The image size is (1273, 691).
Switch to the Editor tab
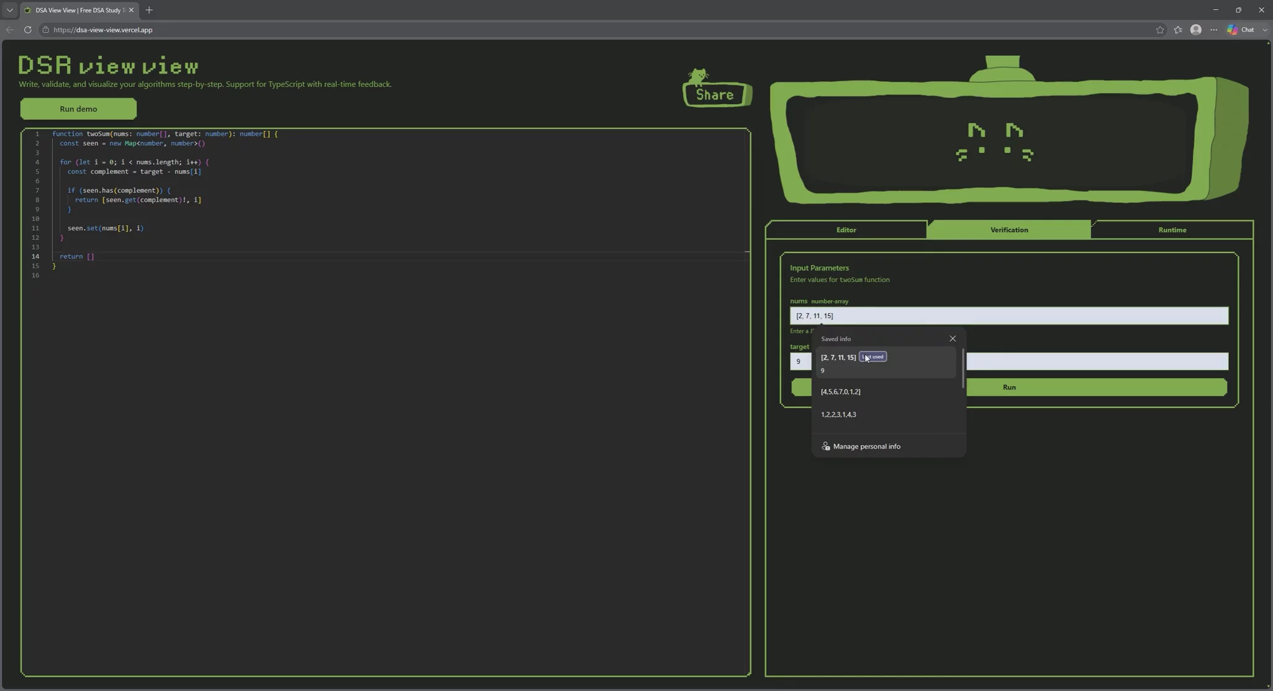(x=846, y=230)
